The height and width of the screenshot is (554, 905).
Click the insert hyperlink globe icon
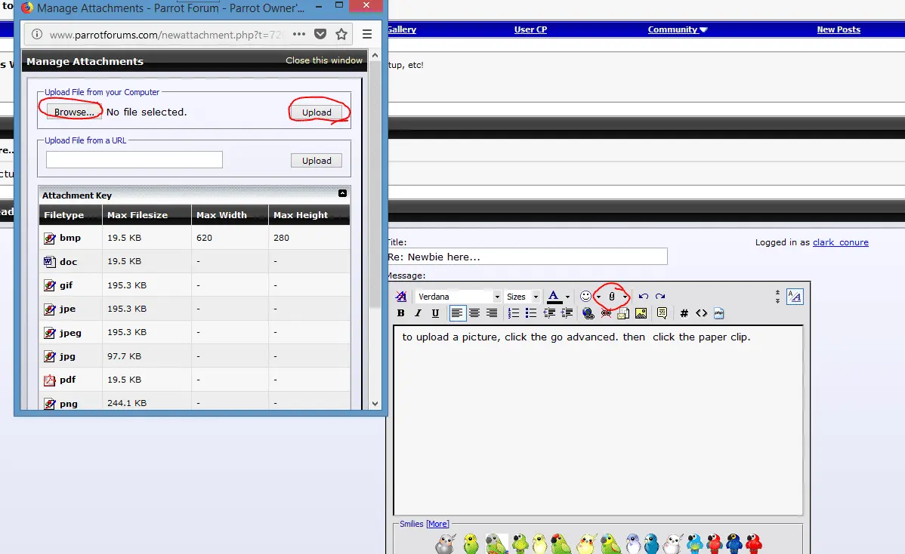tap(588, 313)
